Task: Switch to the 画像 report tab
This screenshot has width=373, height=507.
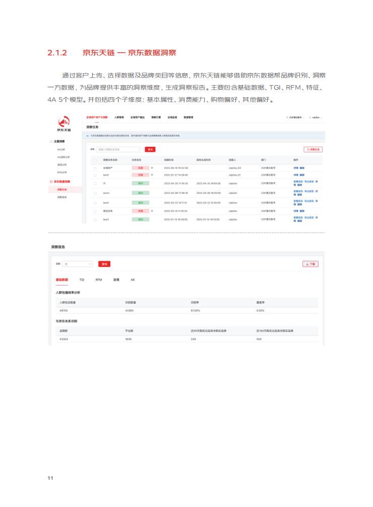Action: tap(116, 279)
